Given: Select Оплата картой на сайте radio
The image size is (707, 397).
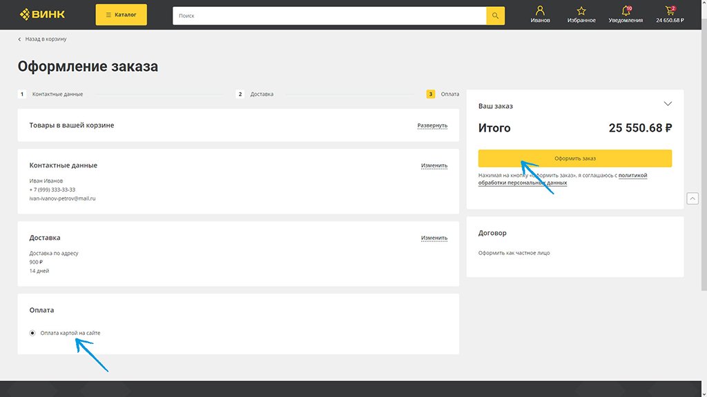Looking at the screenshot, I should click(x=32, y=333).
